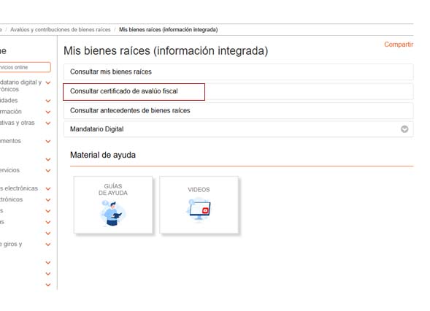
Task: Open Consultar certificado de avalúo fiscal
Action: (238, 91)
